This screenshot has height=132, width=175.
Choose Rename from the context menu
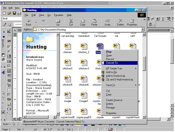pyautogui.click(x=120, y=108)
